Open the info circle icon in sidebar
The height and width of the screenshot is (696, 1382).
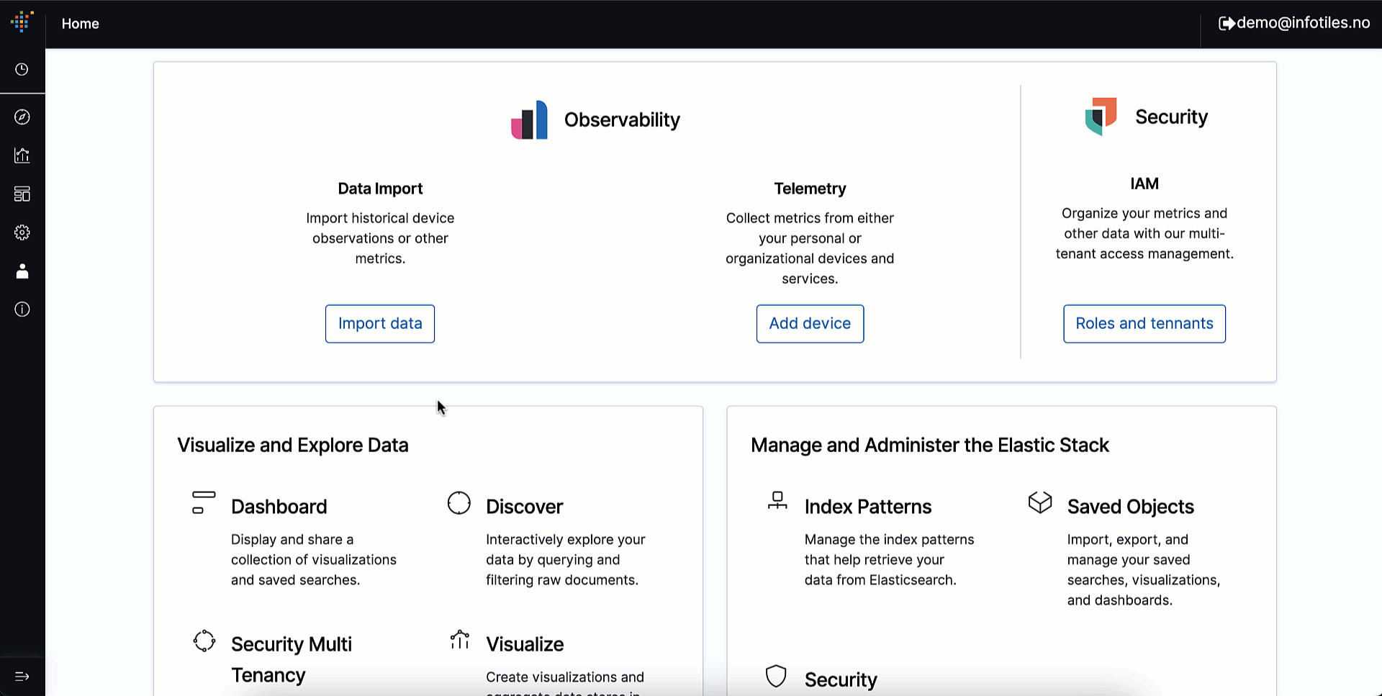coord(22,309)
